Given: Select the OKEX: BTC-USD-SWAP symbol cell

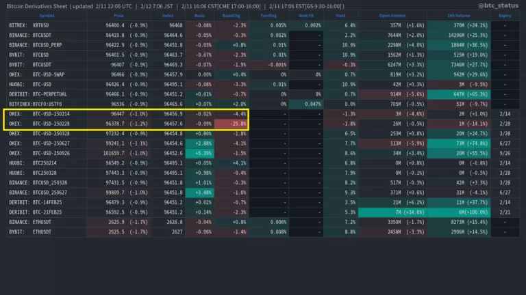Looking at the screenshot, I should click(47, 74).
